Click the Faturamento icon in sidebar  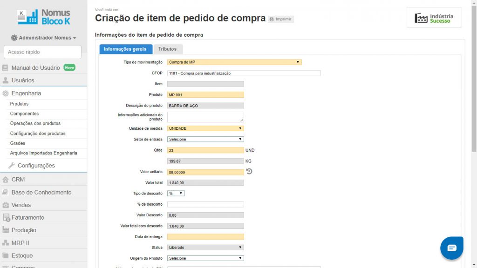point(6,217)
